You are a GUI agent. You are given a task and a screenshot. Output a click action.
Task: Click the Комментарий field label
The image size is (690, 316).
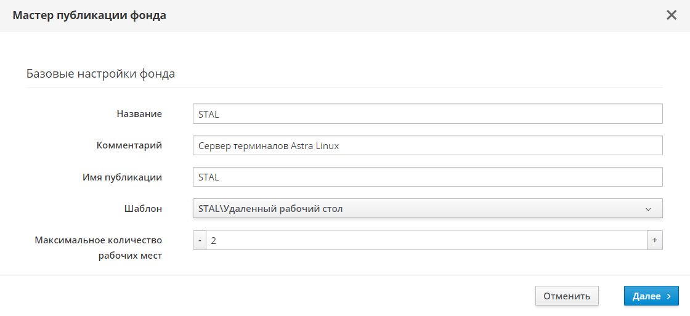coord(129,146)
